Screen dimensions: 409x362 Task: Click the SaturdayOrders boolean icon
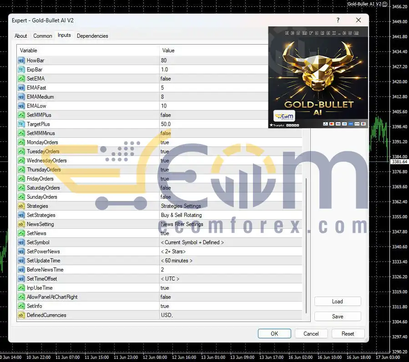pos(21,188)
